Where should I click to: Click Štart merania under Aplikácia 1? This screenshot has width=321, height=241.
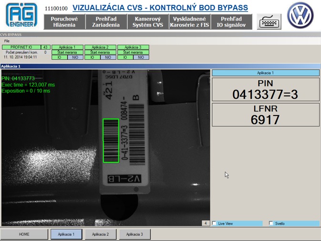(x=67, y=52)
